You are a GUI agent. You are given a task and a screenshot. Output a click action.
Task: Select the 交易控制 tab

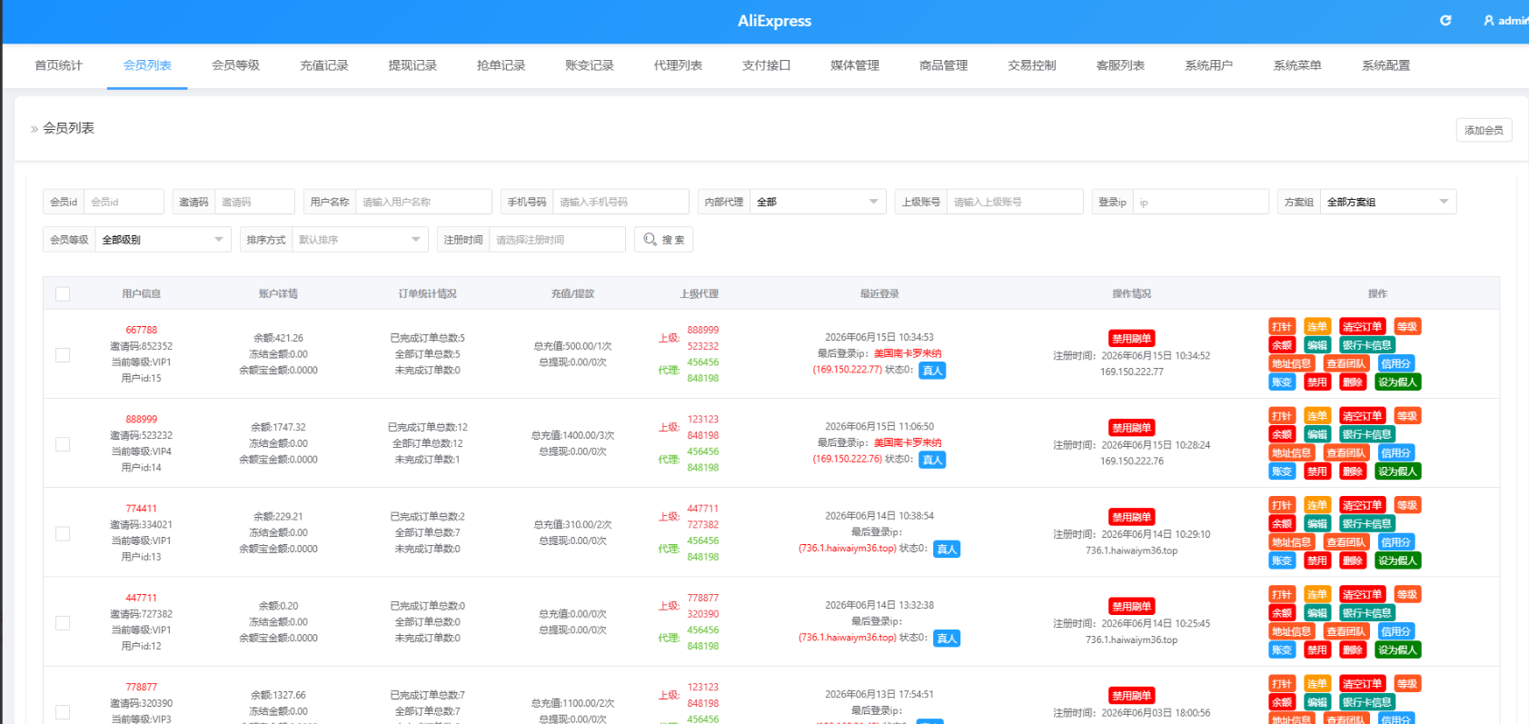pyautogui.click(x=1032, y=65)
